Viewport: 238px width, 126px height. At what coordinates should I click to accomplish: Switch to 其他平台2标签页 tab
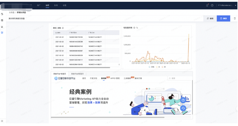point(77,74)
